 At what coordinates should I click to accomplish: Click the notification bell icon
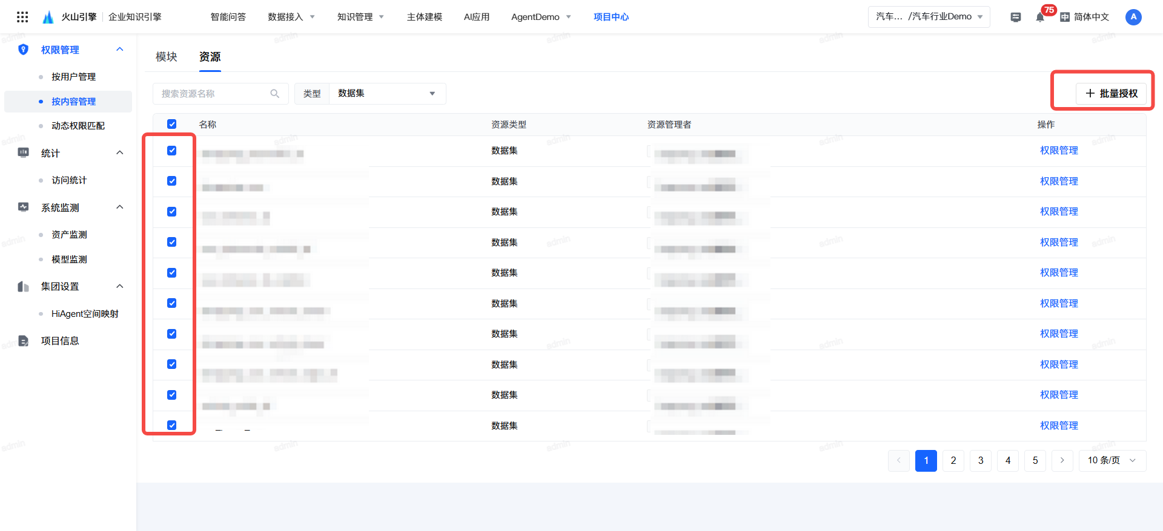tap(1039, 17)
